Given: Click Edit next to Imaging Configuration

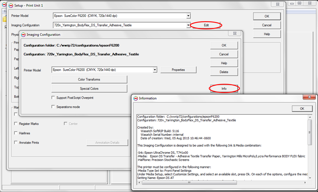Looking at the screenshot, I should click(x=206, y=25).
